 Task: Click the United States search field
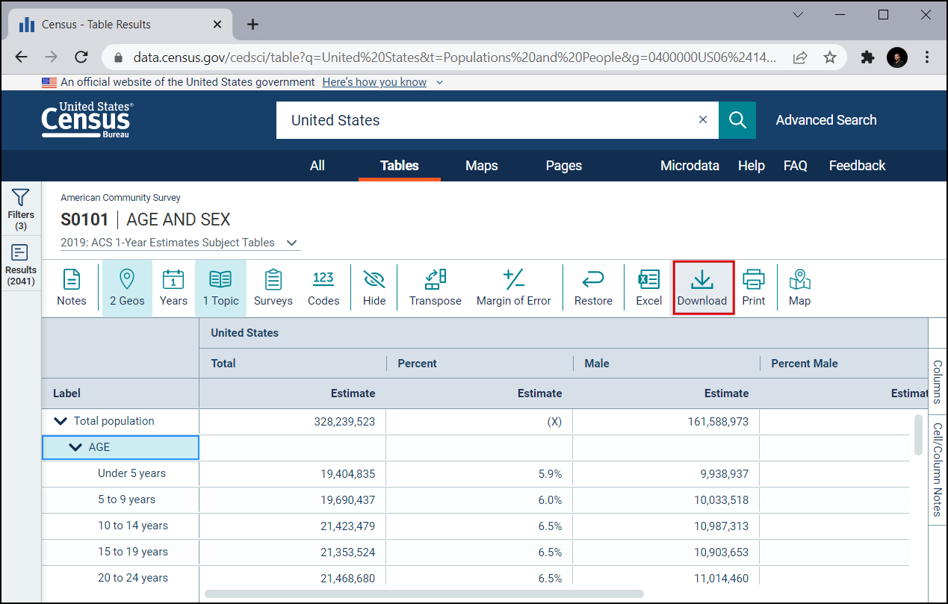[486, 120]
